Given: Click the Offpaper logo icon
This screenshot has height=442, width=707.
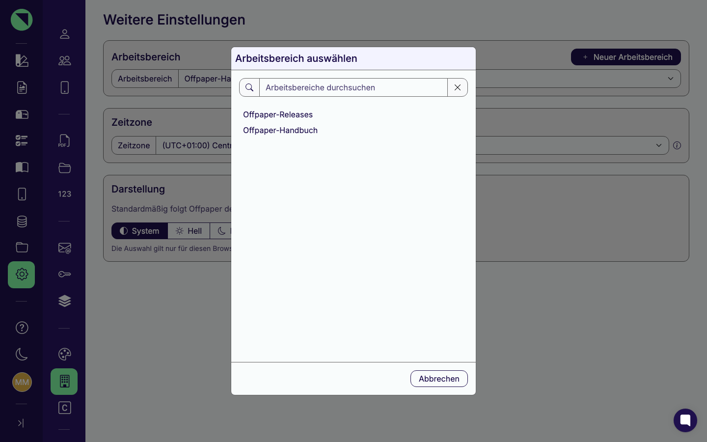Looking at the screenshot, I should point(22,20).
